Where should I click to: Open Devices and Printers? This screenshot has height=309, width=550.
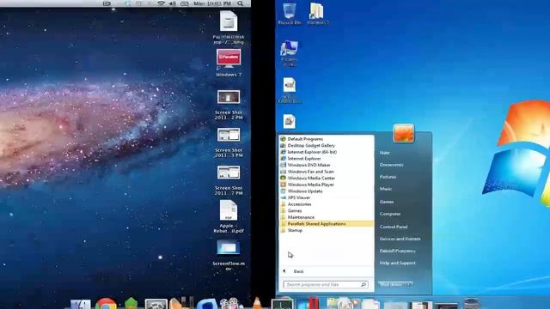coord(400,239)
